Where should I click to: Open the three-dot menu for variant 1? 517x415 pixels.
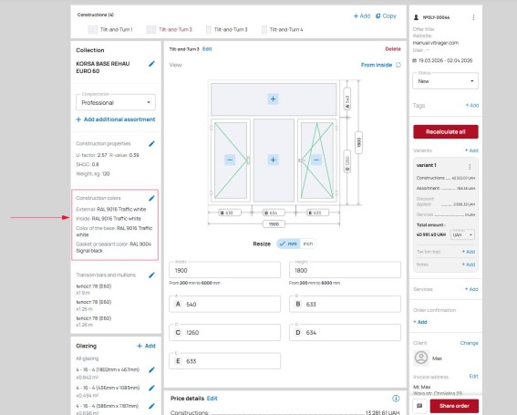point(470,167)
